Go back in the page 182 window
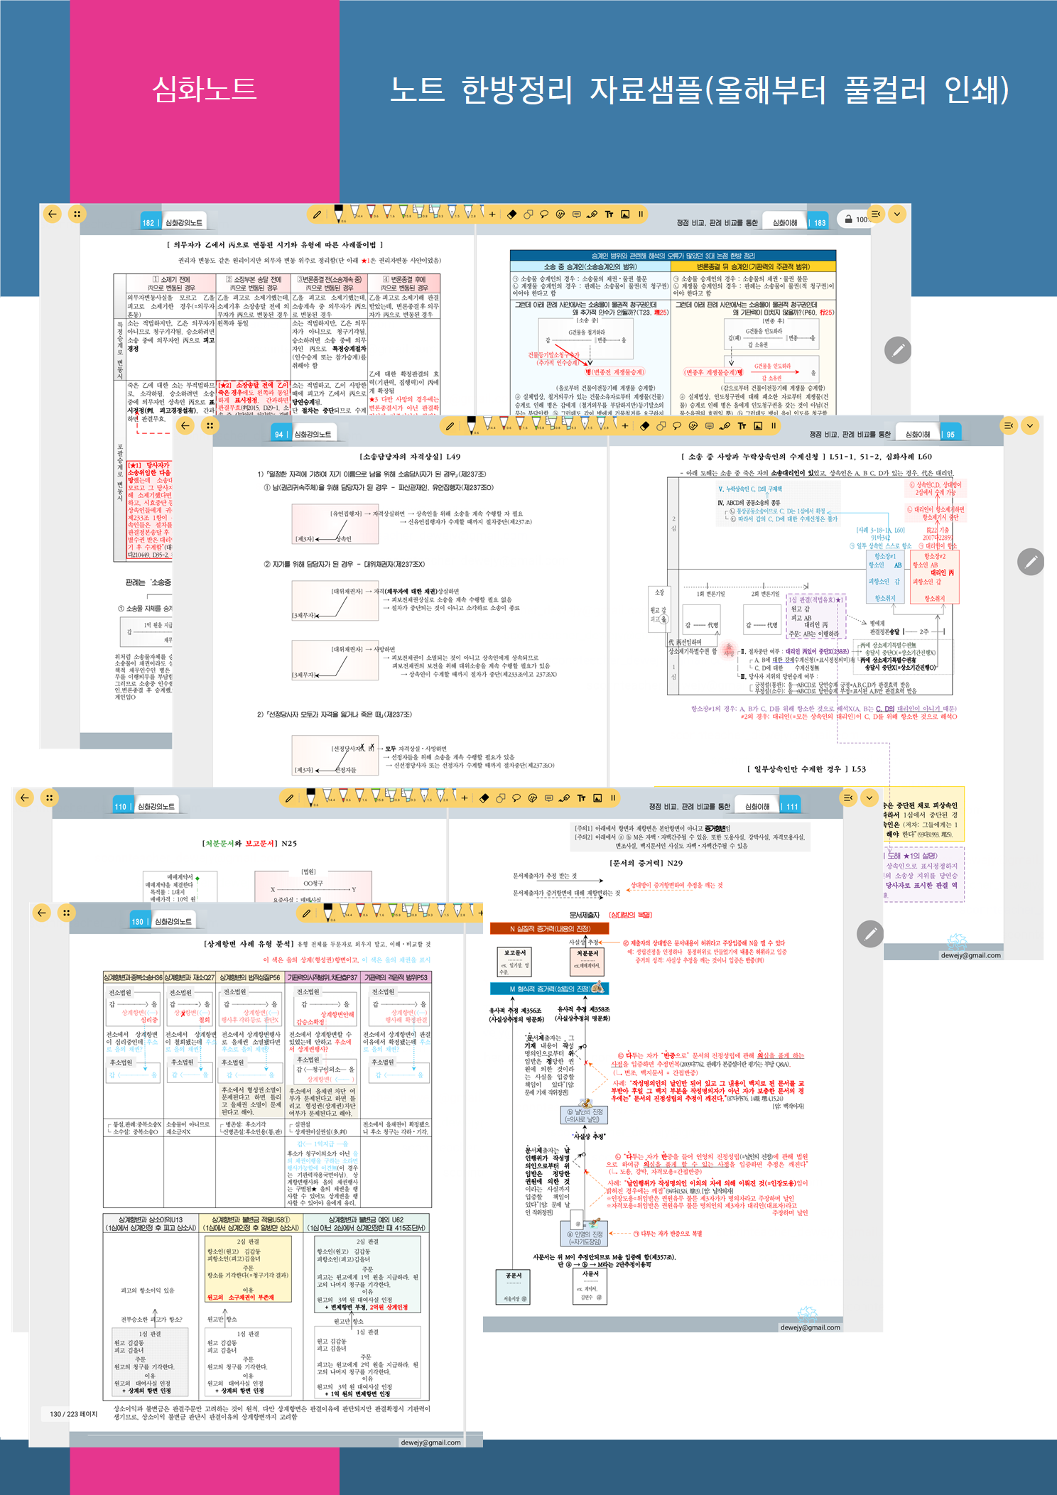 52,214
